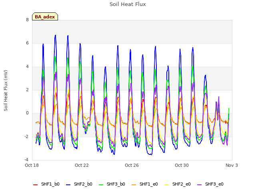
Task: Toggle the SHF3_b0 legend entry
Action: coord(112,184)
